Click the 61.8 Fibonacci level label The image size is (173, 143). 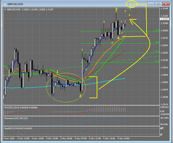coord(157,61)
